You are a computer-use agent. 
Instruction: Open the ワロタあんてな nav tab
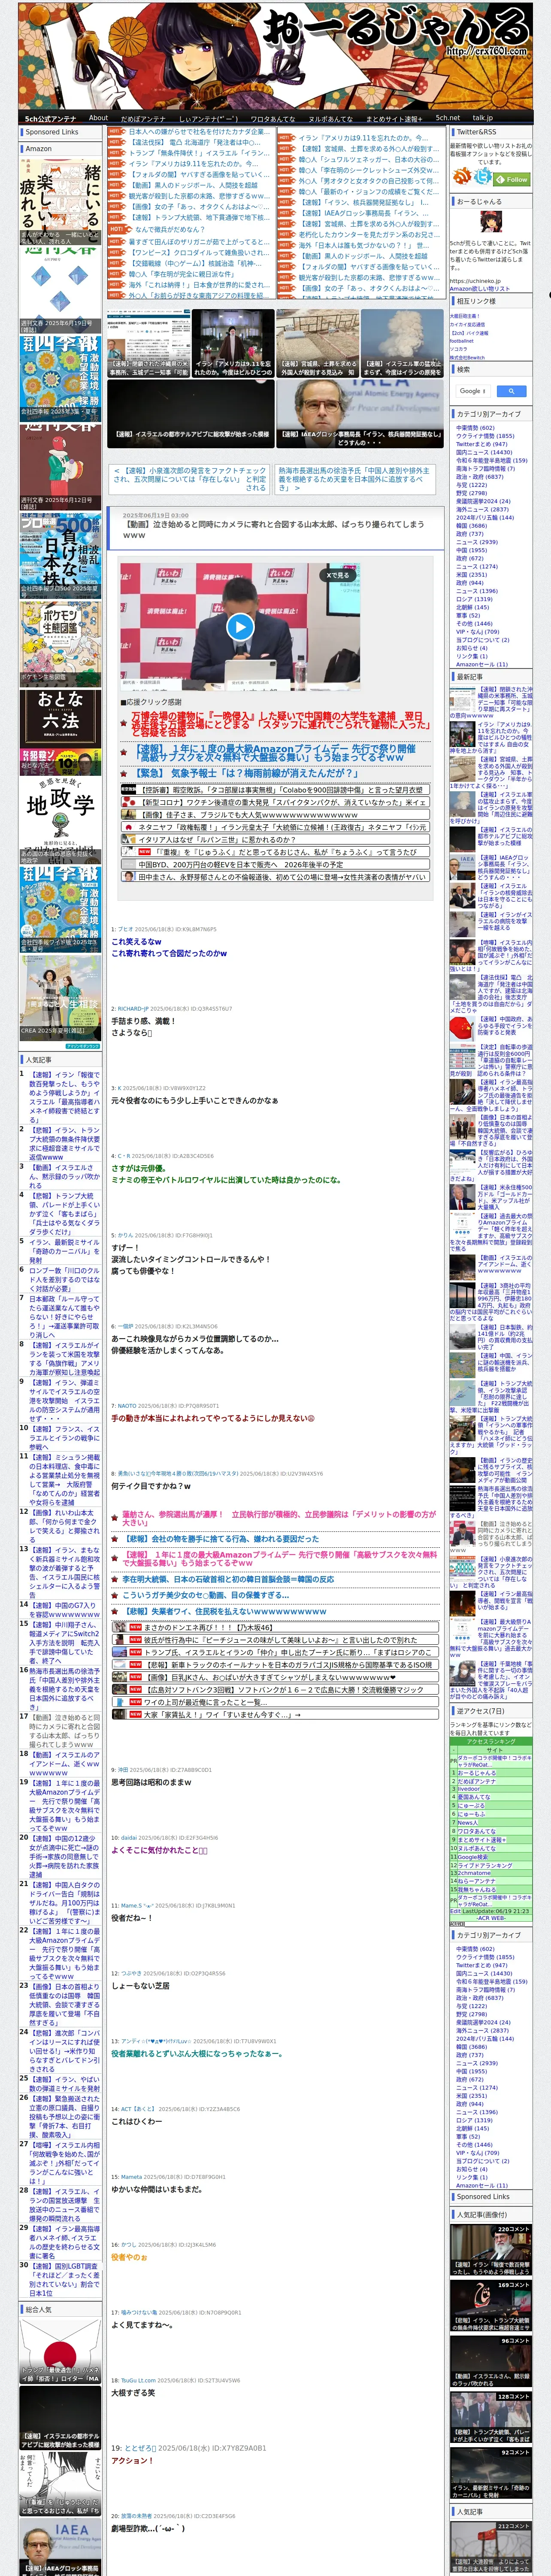(272, 118)
